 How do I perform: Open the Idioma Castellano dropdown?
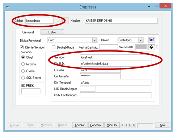pyautogui.click(x=141, y=40)
